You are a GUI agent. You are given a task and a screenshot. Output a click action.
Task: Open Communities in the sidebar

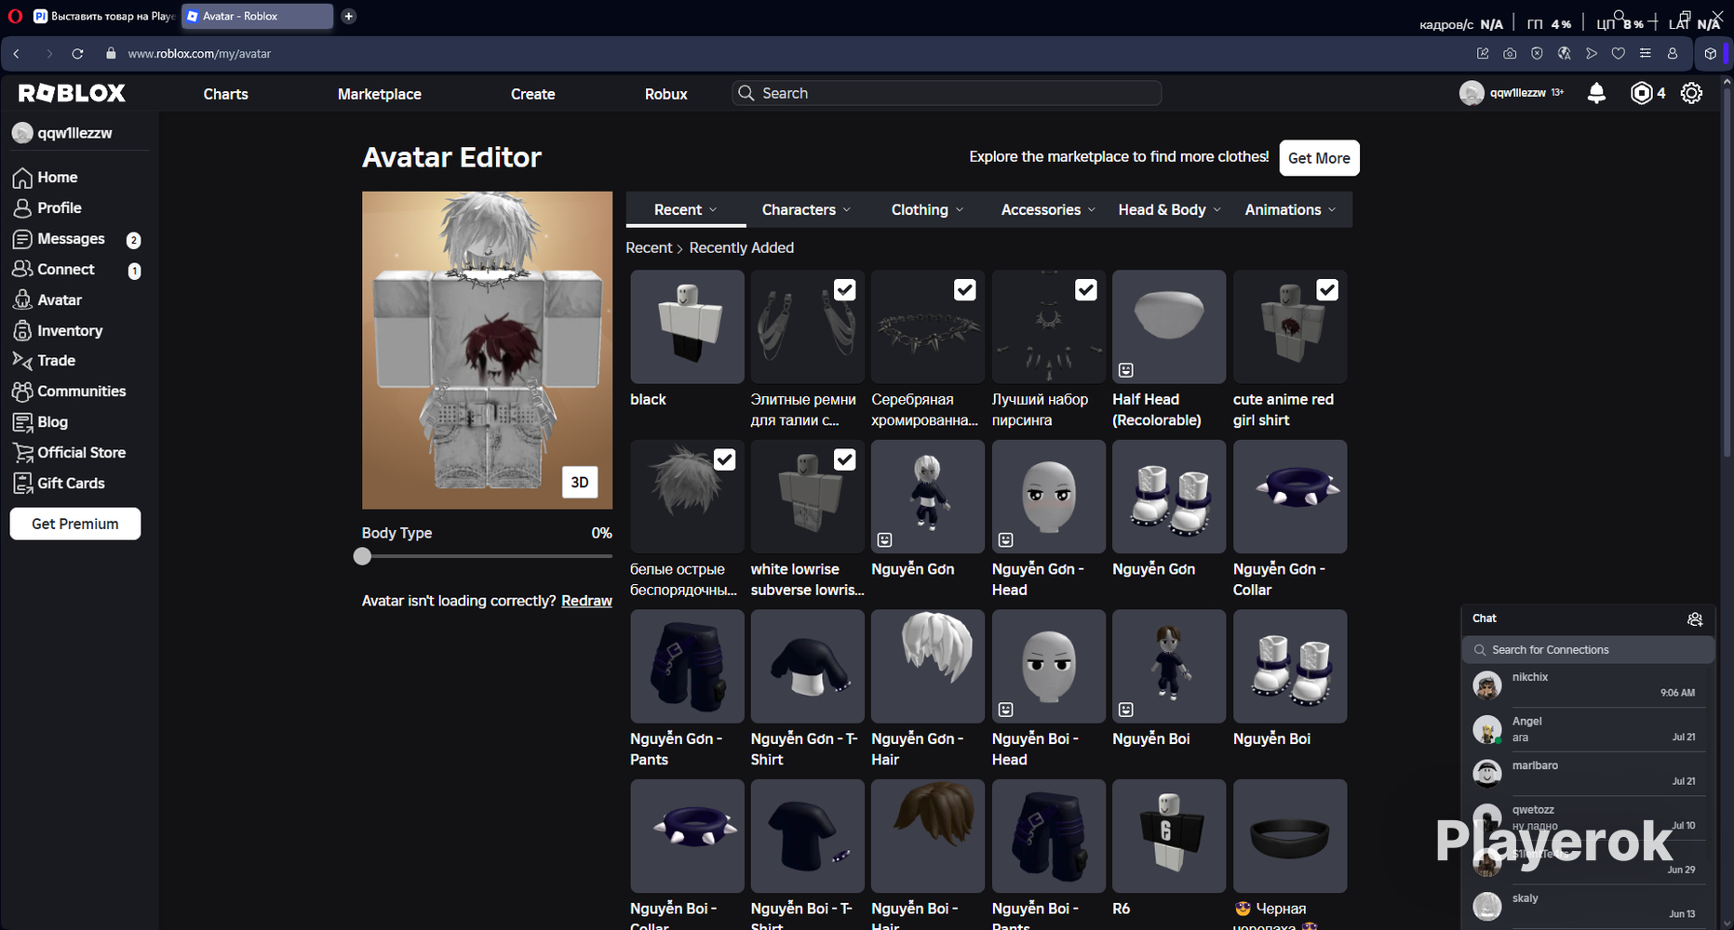[69, 391]
